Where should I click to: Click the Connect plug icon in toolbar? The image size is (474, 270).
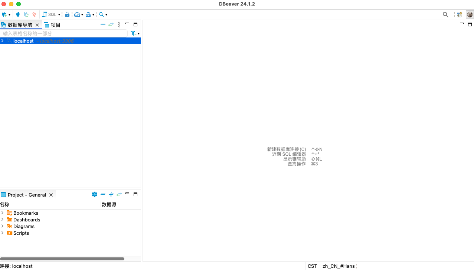pos(17,14)
